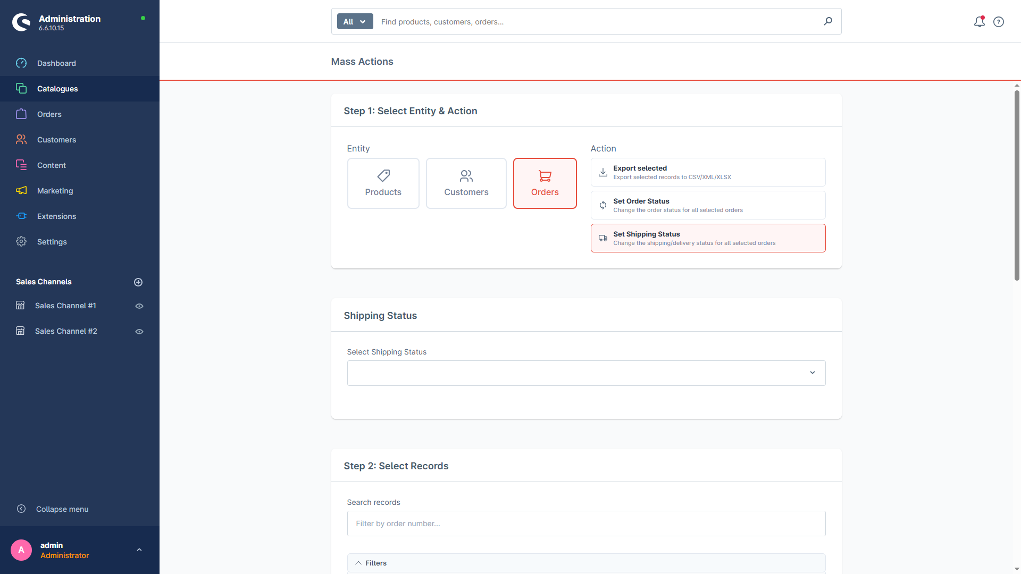Collapse the Filters section
The image size is (1021, 574).
[x=586, y=563]
